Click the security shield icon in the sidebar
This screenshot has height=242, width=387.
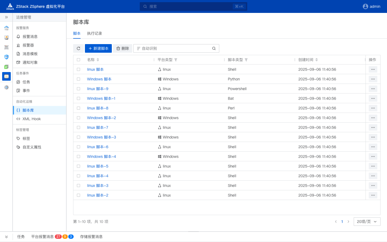(x=6, y=57)
